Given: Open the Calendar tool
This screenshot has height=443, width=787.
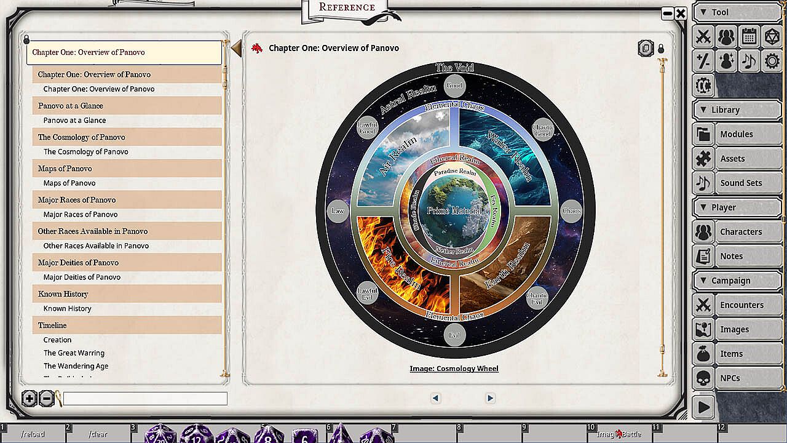Looking at the screenshot, I should coord(749,37).
